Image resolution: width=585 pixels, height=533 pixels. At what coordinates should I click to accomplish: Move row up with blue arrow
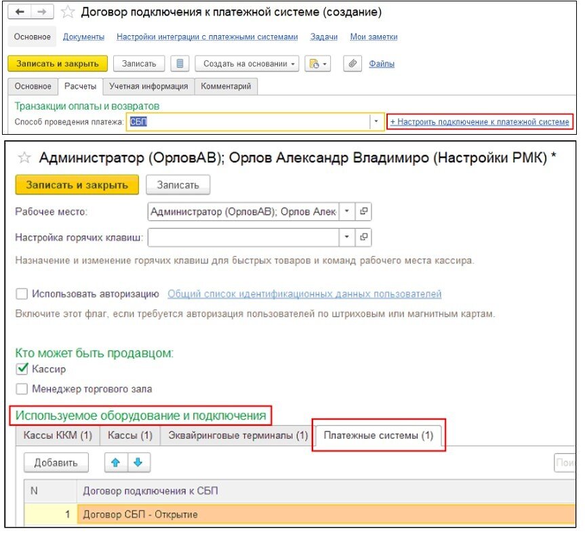pyautogui.click(x=116, y=463)
